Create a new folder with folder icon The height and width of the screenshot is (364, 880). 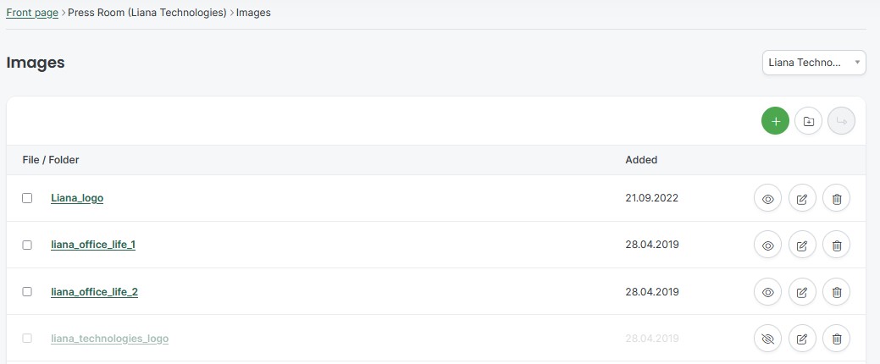click(x=808, y=121)
